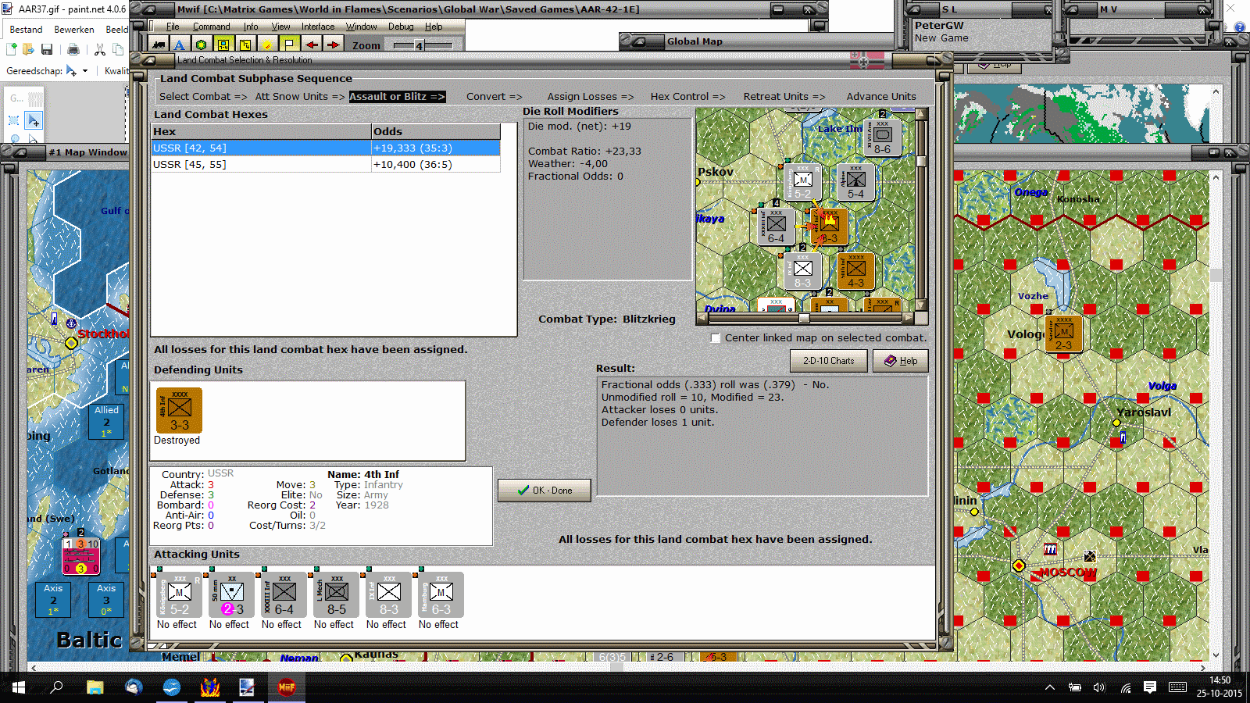Toggle Center linked map on selected combat
Screen dimensions: 1250x703
coord(716,338)
